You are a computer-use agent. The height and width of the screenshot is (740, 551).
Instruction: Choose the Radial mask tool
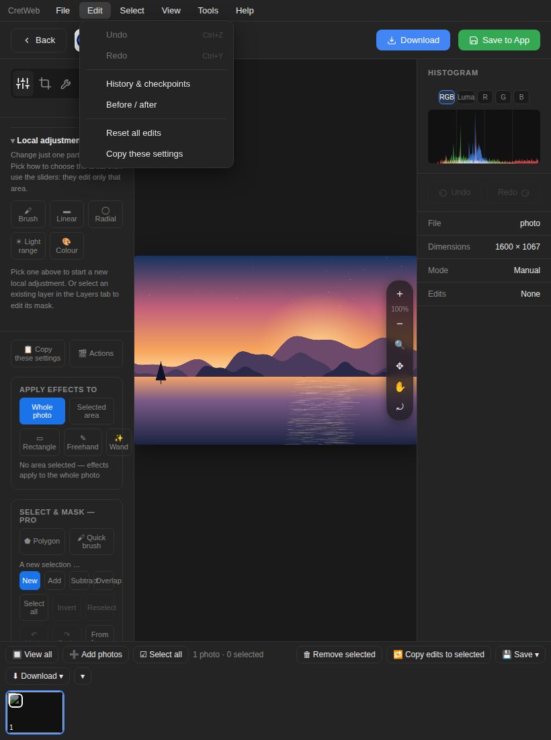click(x=105, y=214)
